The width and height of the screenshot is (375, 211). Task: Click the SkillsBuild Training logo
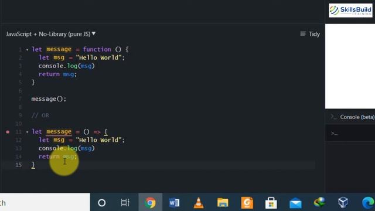[350, 11]
